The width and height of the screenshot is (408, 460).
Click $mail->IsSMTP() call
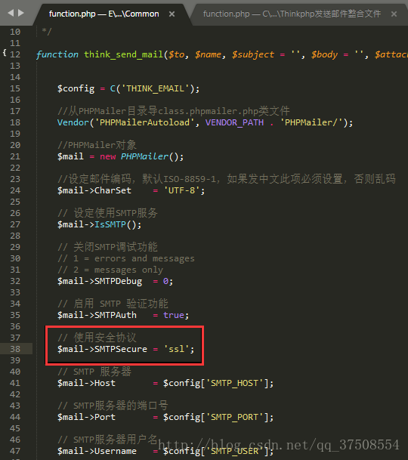pyautogui.click(x=99, y=224)
